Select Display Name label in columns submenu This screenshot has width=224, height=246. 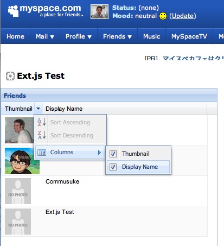[x=140, y=167]
